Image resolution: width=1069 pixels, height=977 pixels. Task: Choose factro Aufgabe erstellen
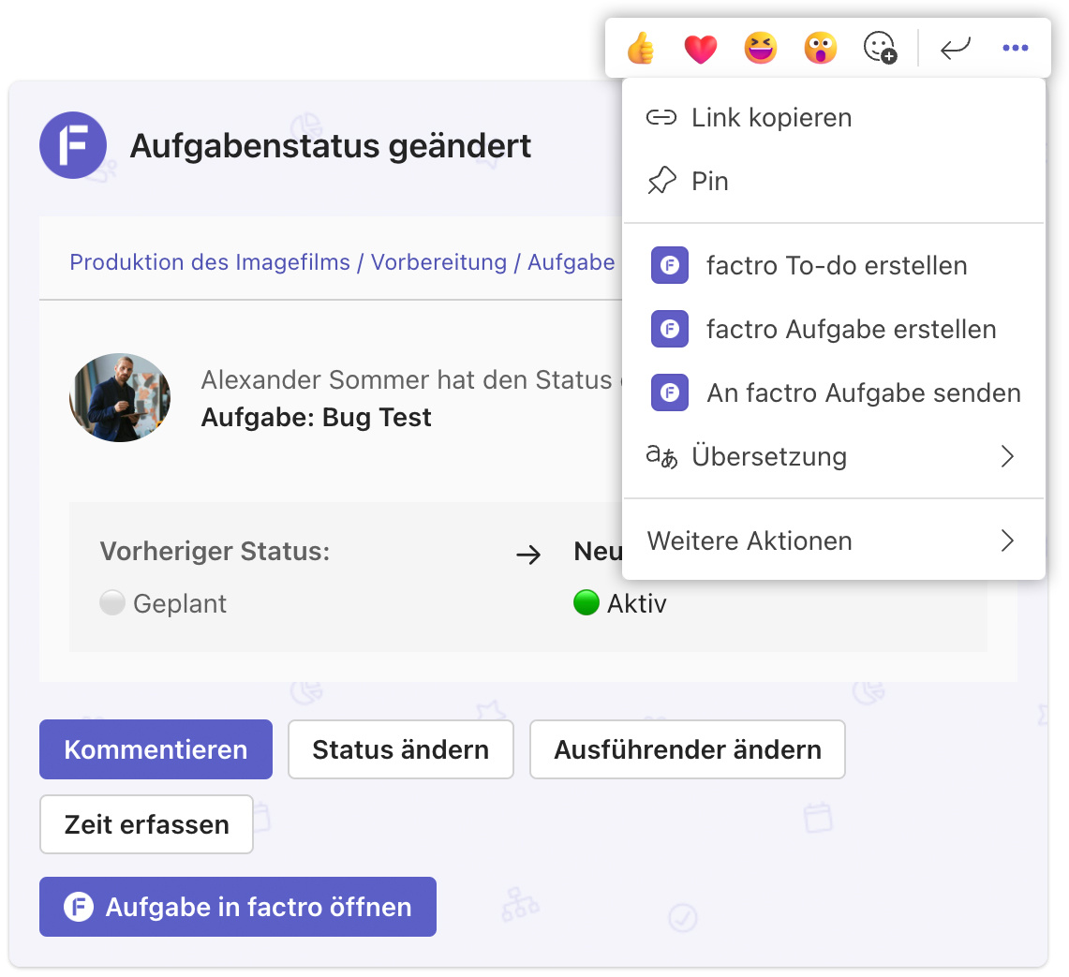click(x=834, y=330)
